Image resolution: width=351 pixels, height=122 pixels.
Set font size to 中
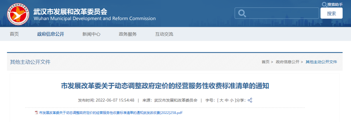coord(227,100)
